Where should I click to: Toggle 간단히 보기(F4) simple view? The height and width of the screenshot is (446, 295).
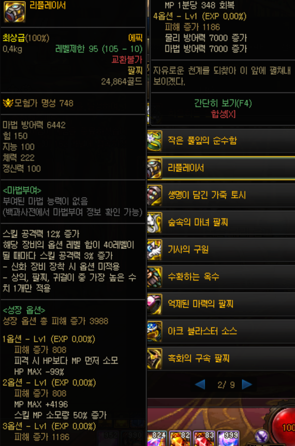(x=223, y=103)
